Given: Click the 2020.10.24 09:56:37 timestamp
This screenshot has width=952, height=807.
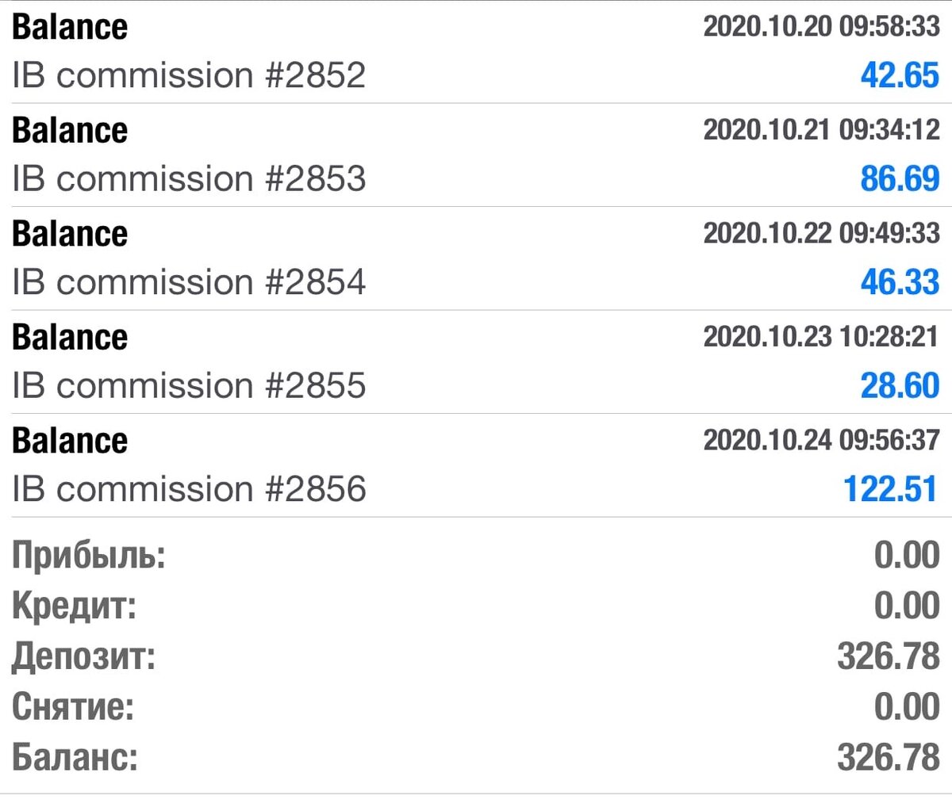Looking at the screenshot, I should point(821,440).
